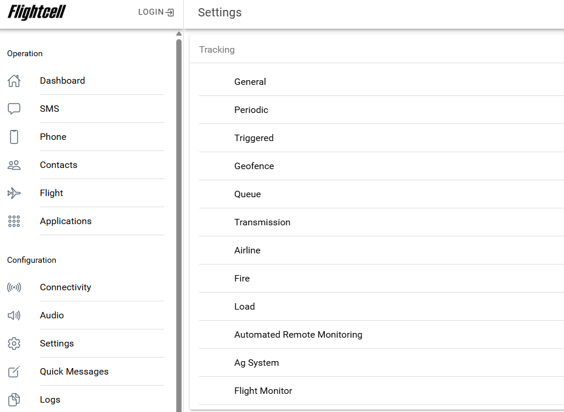Screen dimensions: 564x412
Task: Click the Contacts people icon
Action: tap(14, 165)
